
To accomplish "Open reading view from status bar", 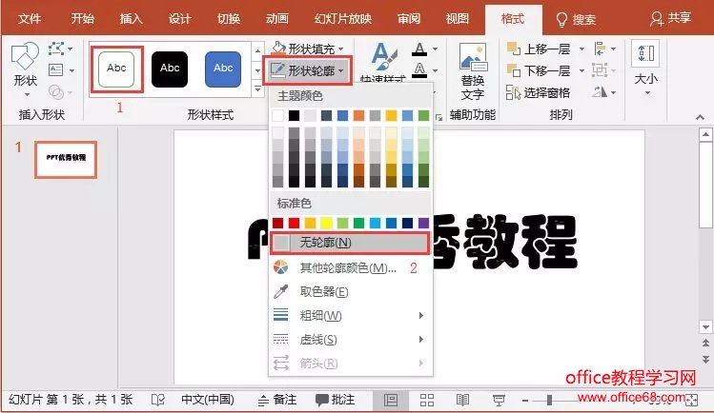I will click(x=462, y=400).
